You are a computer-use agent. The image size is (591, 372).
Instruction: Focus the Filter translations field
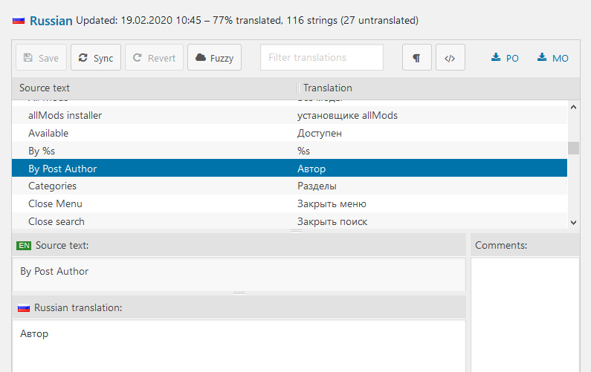click(x=322, y=58)
